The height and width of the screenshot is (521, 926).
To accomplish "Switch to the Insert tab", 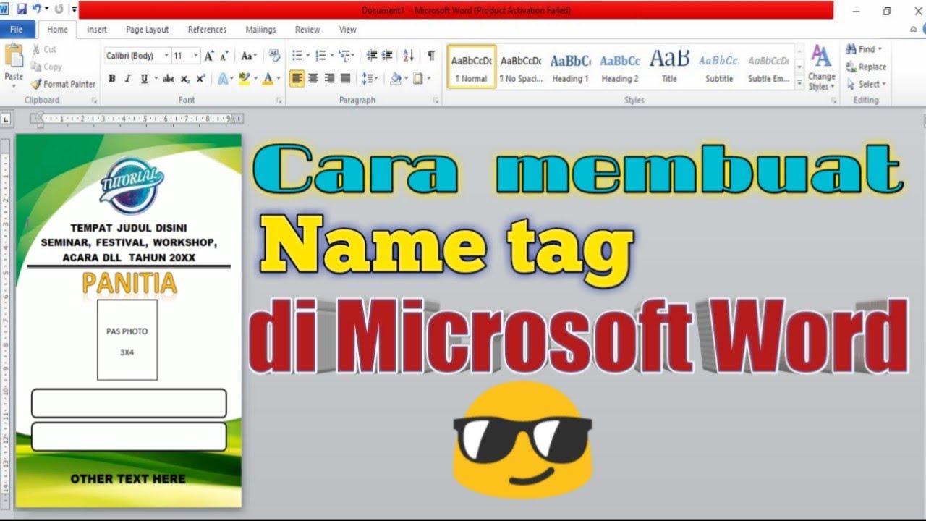I will tap(96, 30).
